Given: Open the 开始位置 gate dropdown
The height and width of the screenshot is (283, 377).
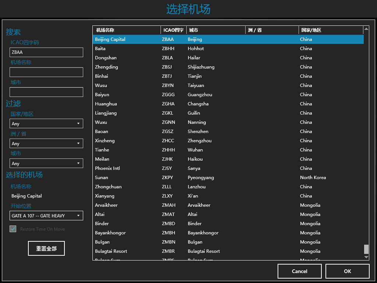Looking at the screenshot, I should coord(46,216).
